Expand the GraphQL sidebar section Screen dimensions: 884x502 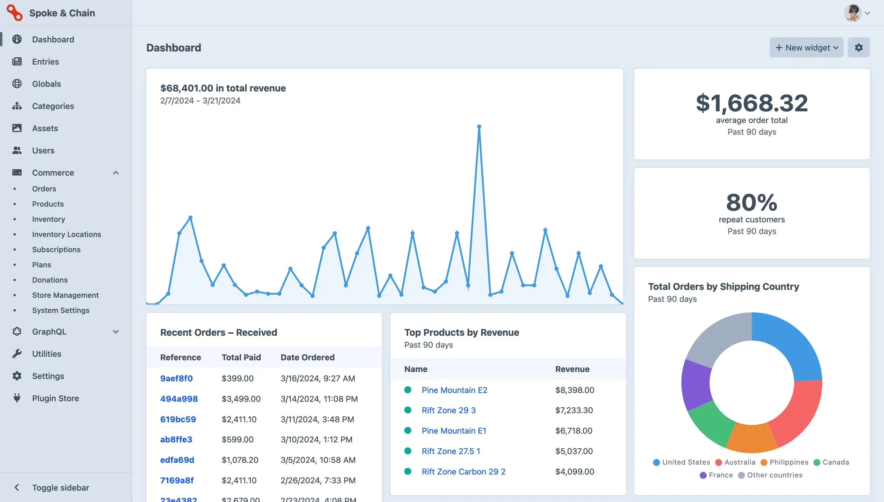116,331
